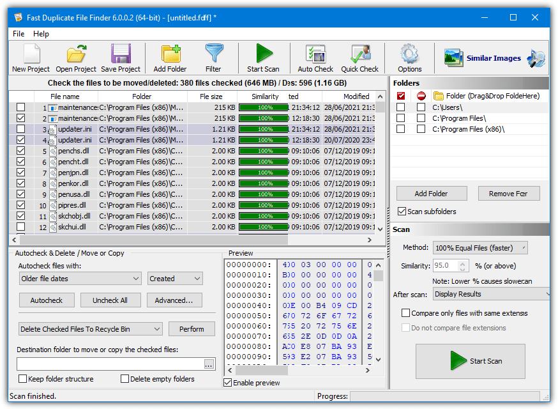This screenshot has width=558, height=409.
Task: Click the red exclude icon in the Folders header
Action: point(421,96)
